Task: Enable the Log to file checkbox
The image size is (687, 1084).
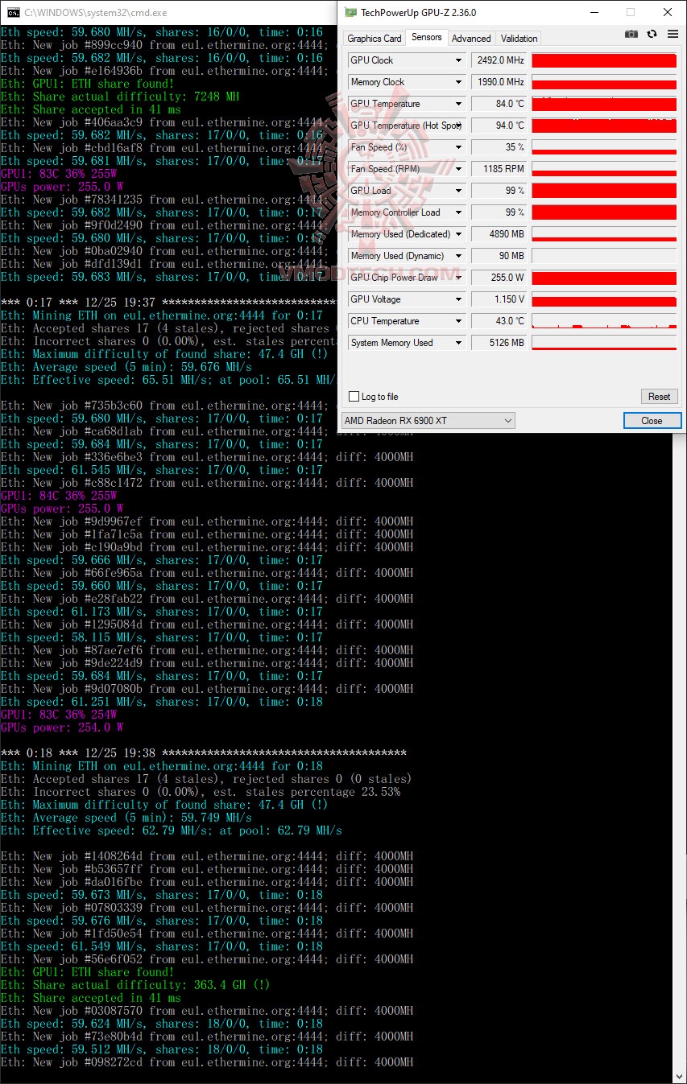Action: pyautogui.click(x=354, y=397)
